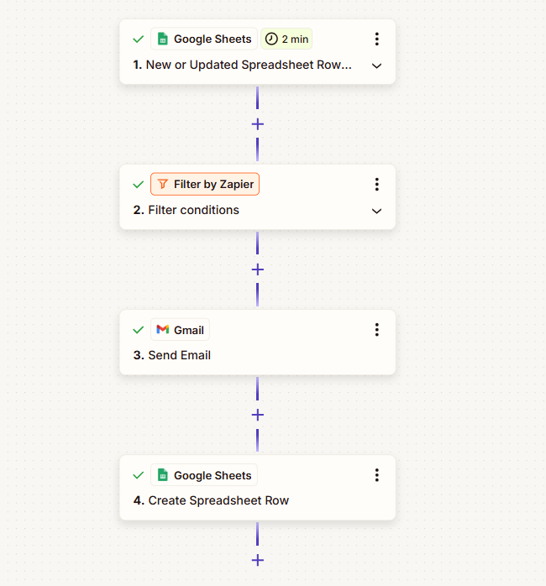Screen dimensions: 546x586
Task: Click Google Sheets icon in step 4
Action: pyautogui.click(x=163, y=475)
